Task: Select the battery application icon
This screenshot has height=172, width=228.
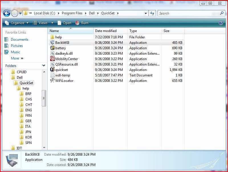Action: click(x=52, y=48)
